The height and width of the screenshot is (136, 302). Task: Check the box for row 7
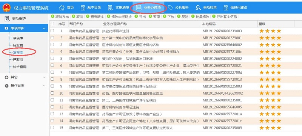tap(52, 72)
